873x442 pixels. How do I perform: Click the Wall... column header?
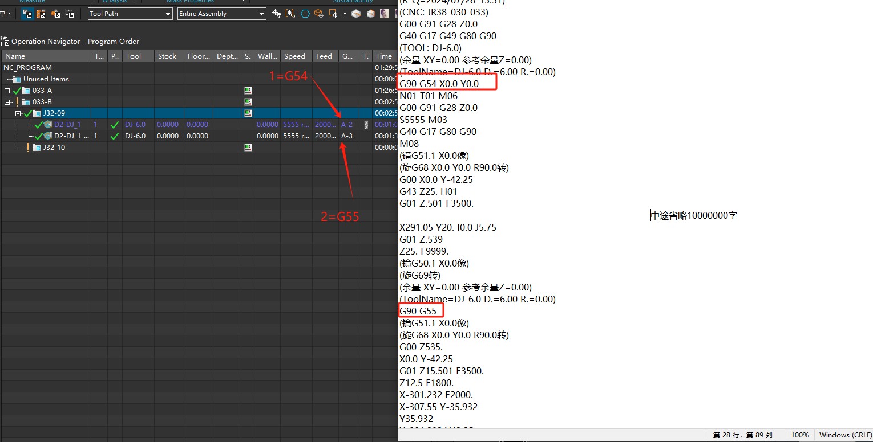[268, 56]
